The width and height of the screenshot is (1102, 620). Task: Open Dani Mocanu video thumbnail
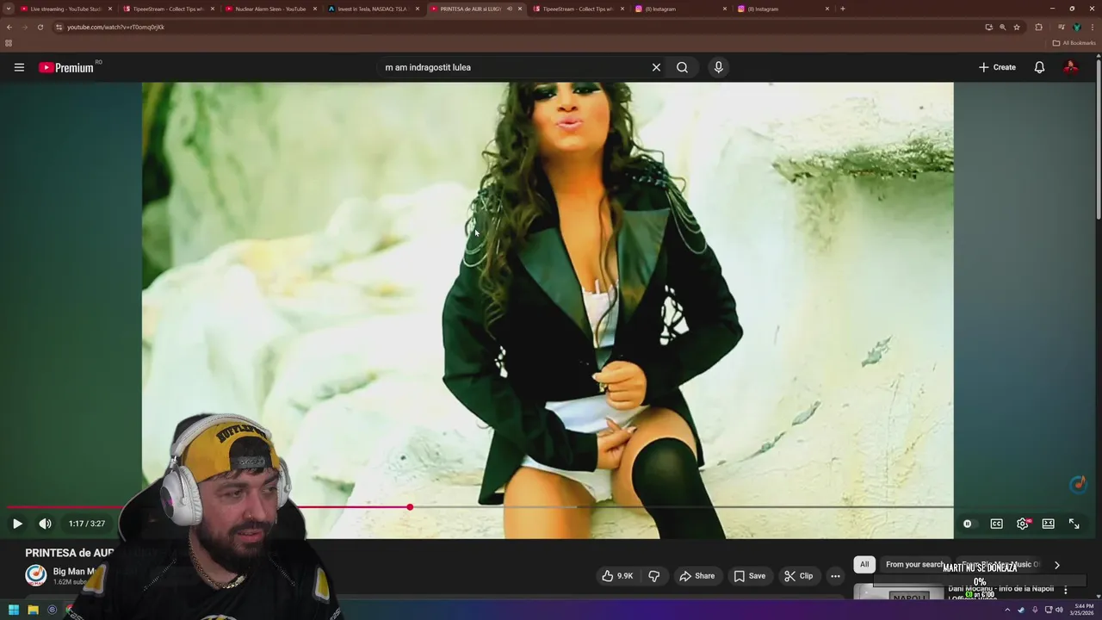[899, 592]
